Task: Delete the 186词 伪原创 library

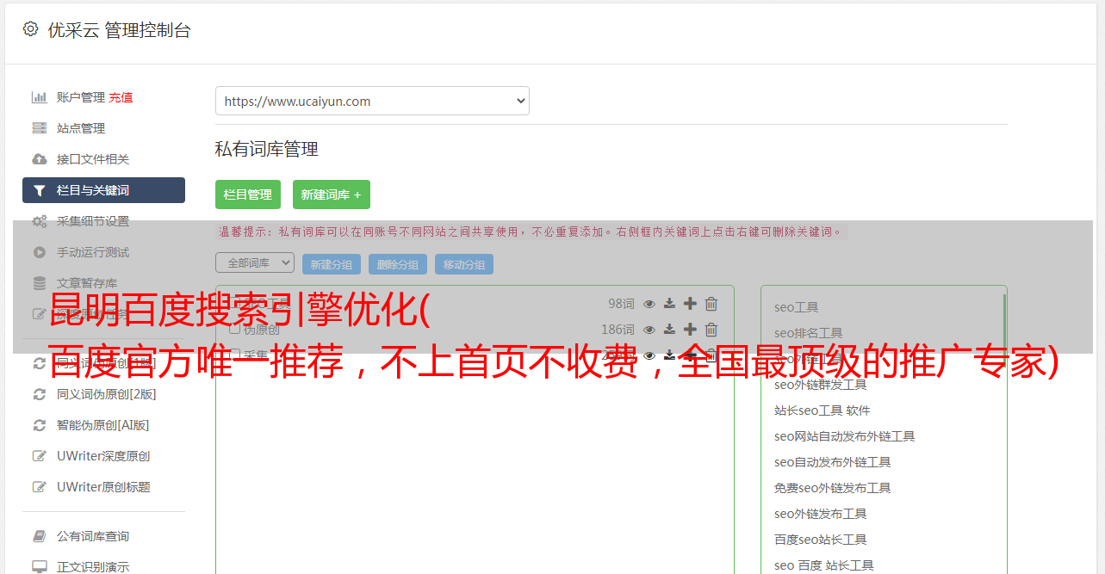Action: point(711,329)
